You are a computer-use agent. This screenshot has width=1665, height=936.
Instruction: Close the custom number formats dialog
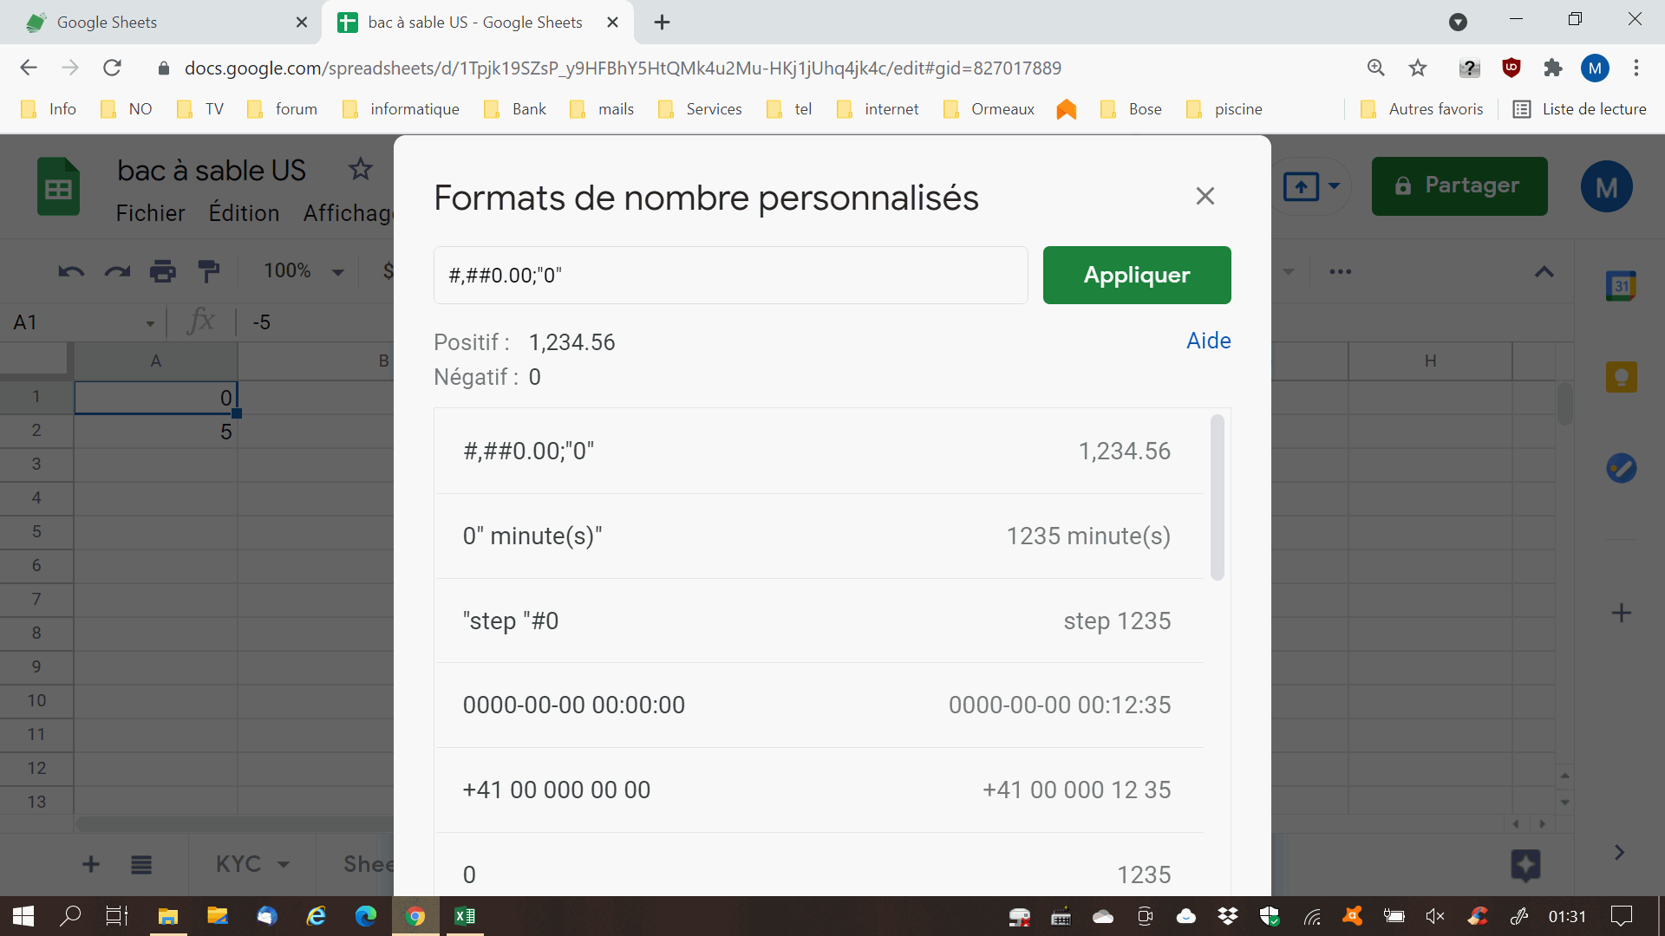1205,197
